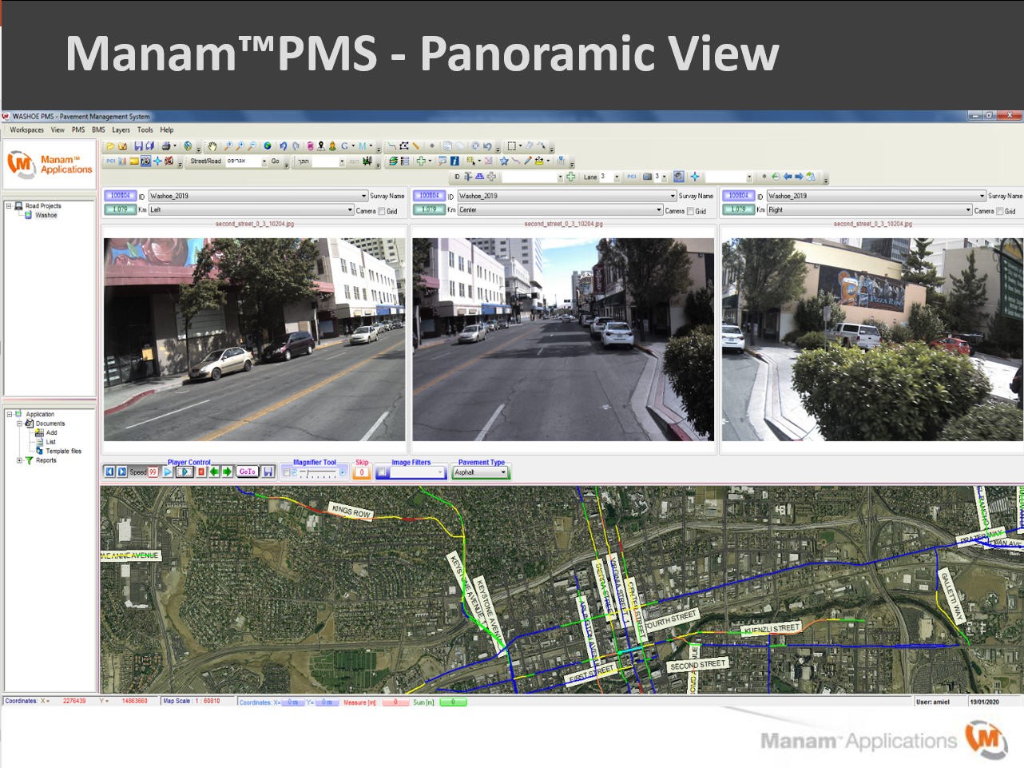Click the blue left arrow in third toolbar
Viewport: 1024px width, 768px height.
point(788,177)
